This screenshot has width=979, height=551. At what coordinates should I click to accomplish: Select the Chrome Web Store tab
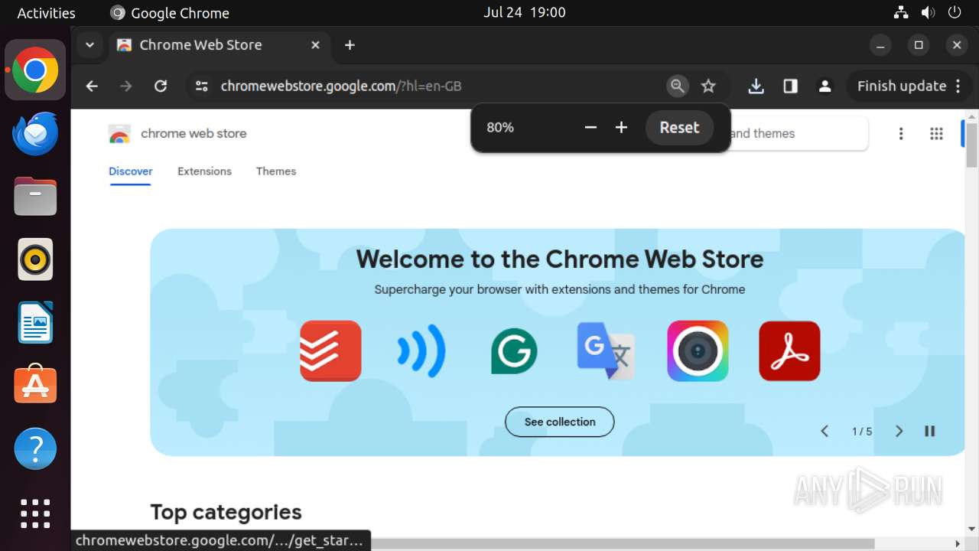pyautogui.click(x=219, y=45)
